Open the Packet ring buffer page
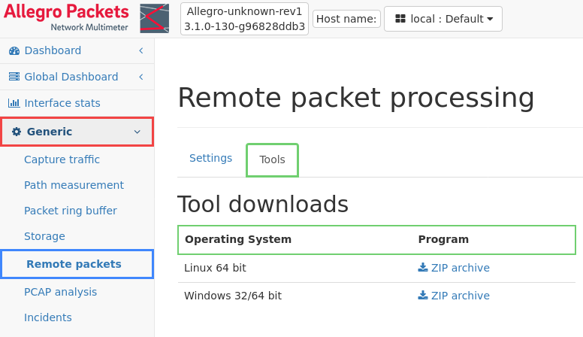Viewport: 583px width, 337px height. (x=71, y=211)
